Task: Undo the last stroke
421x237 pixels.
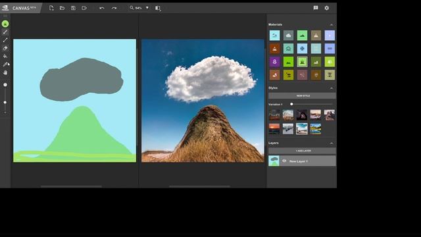Action: click(102, 8)
